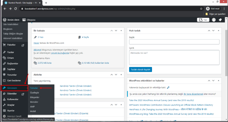Open the Akismet link

click(x=37, y=50)
